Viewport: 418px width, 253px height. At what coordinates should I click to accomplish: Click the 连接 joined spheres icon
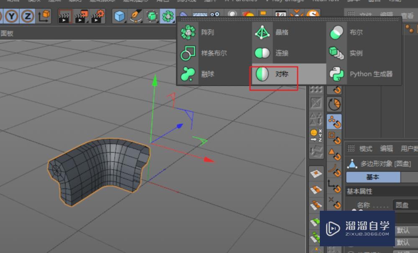(263, 53)
